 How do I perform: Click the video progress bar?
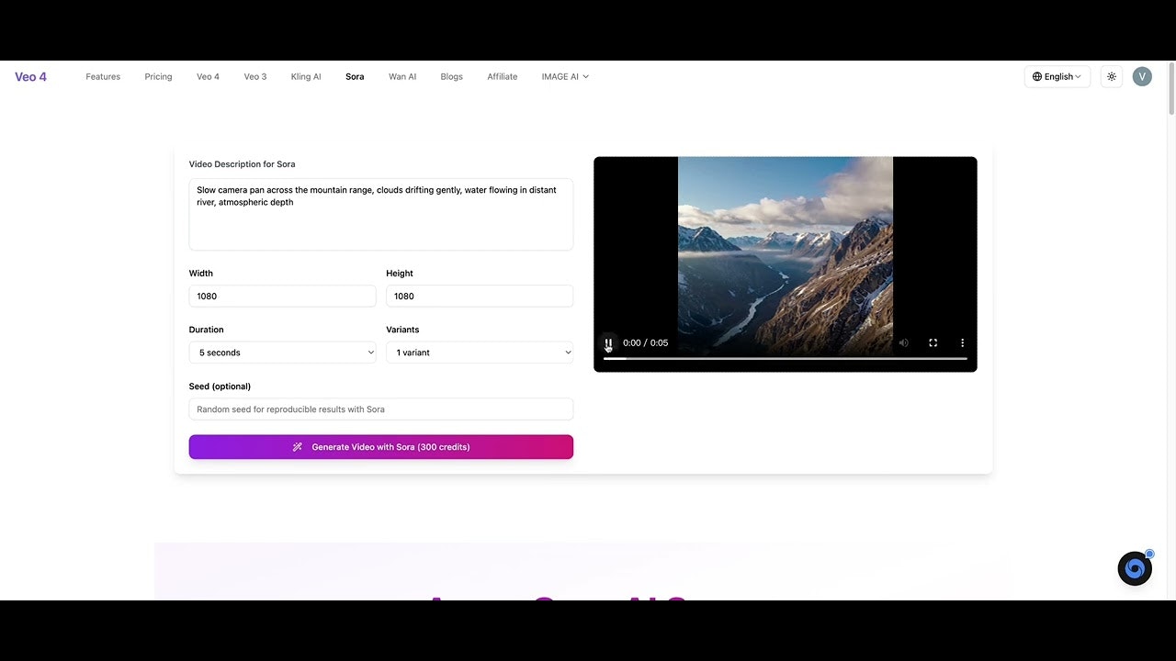tap(786, 359)
